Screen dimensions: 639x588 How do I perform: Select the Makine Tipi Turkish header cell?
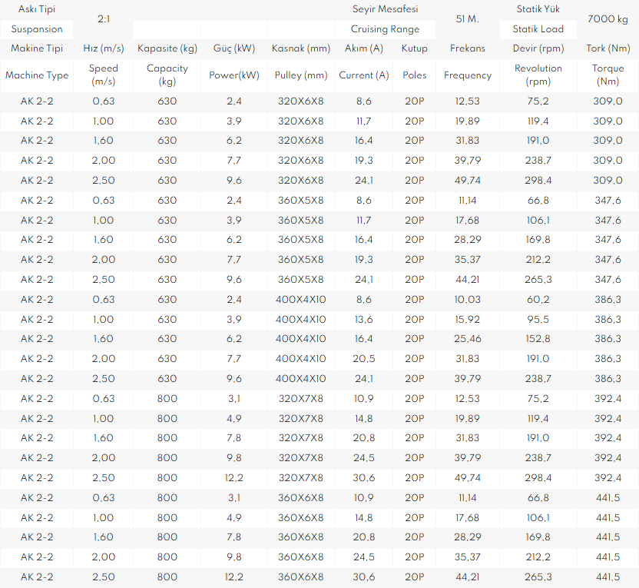(37, 48)
